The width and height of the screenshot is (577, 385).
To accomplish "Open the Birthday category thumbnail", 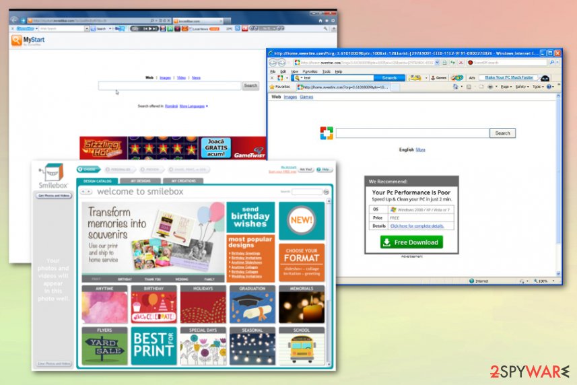I will click(154, 304).
